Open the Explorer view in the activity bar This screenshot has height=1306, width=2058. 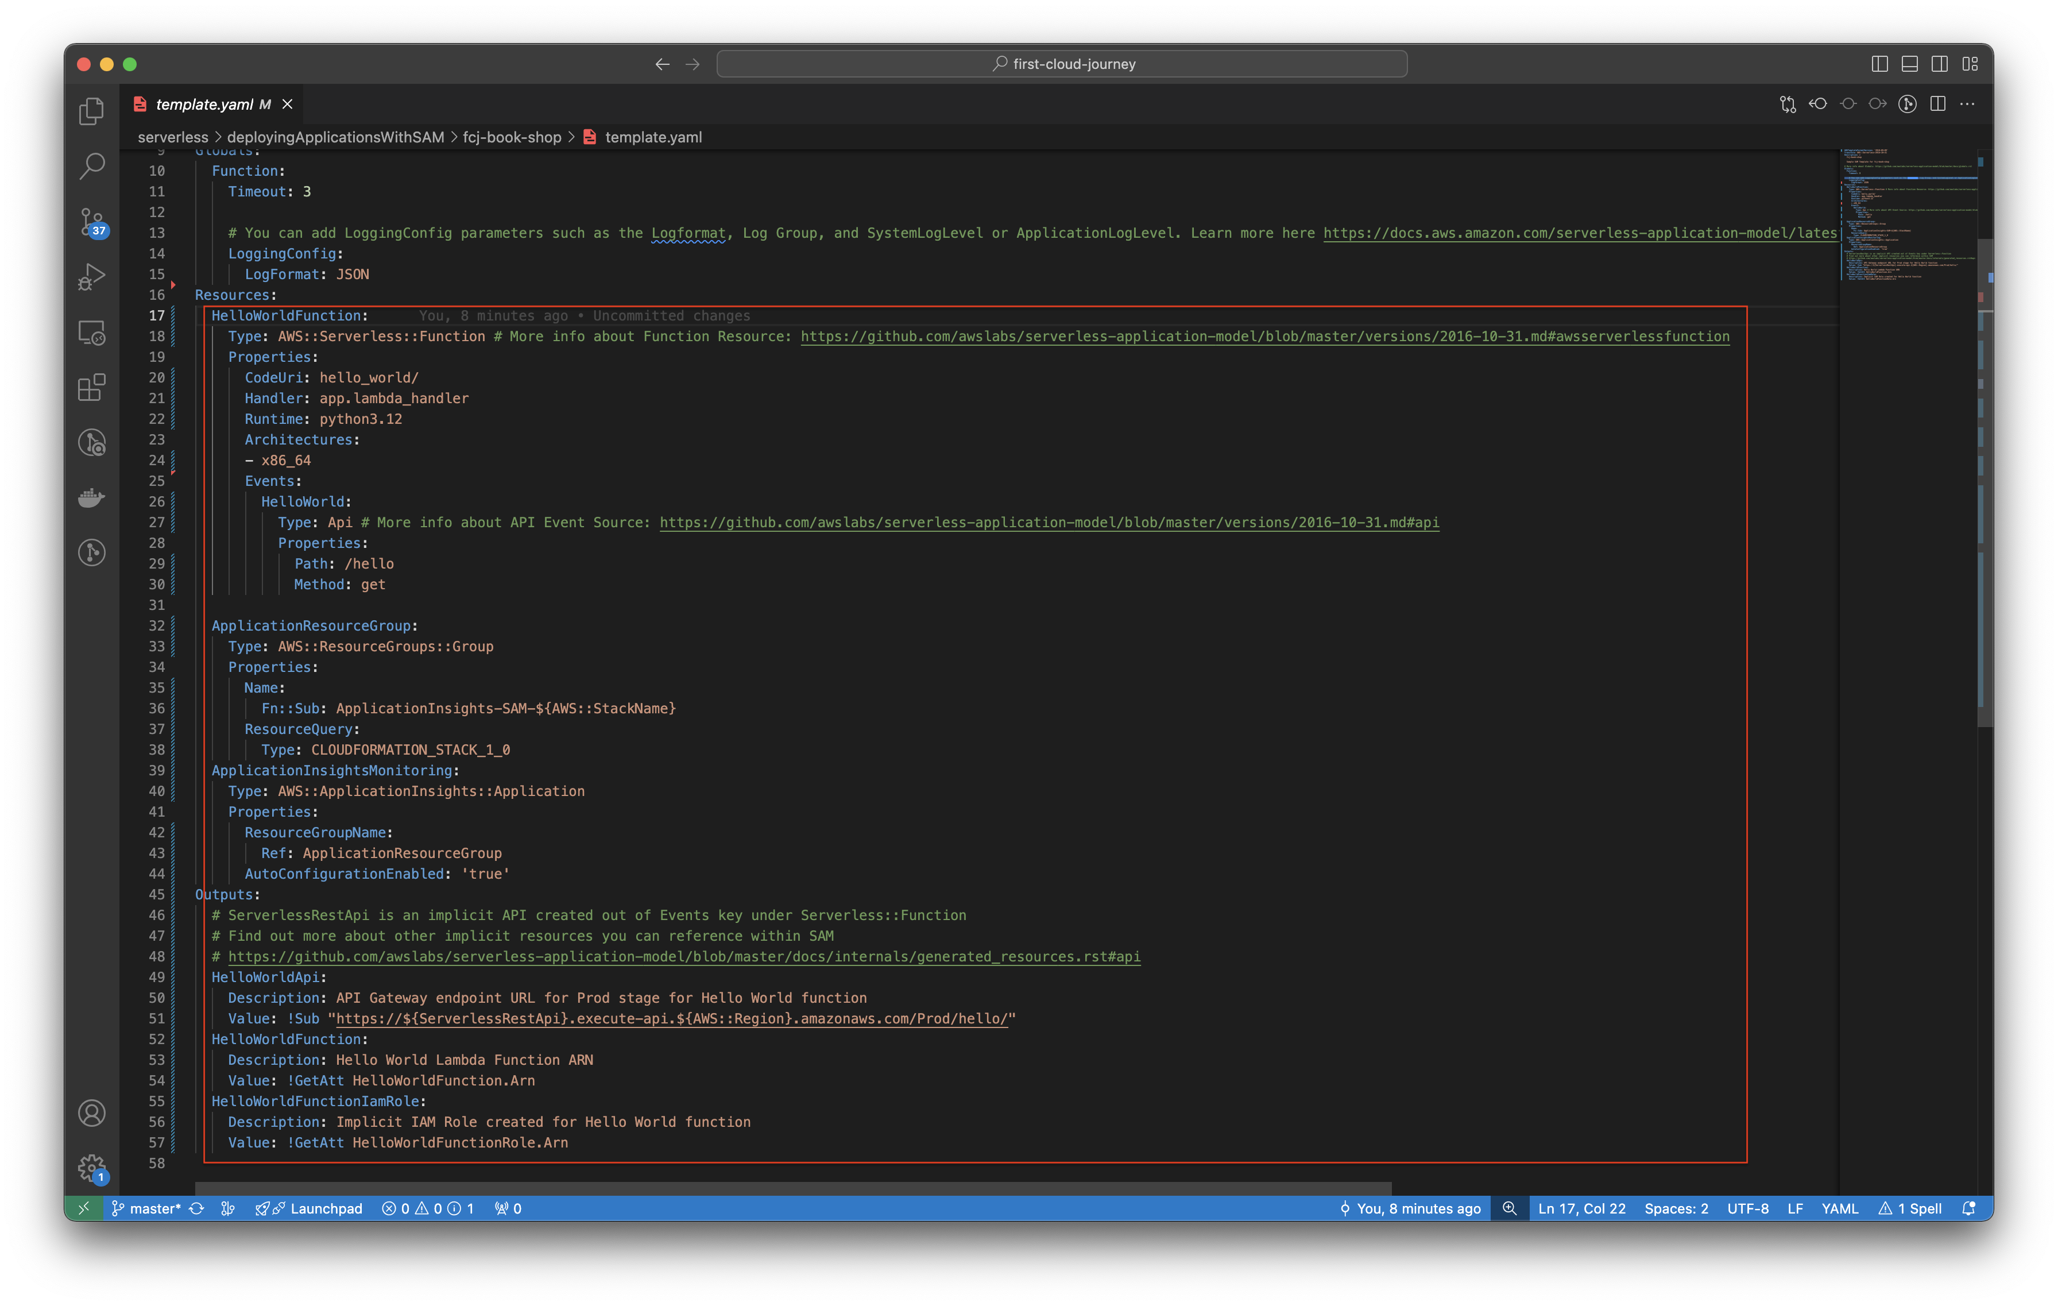[x=91, y=111]
